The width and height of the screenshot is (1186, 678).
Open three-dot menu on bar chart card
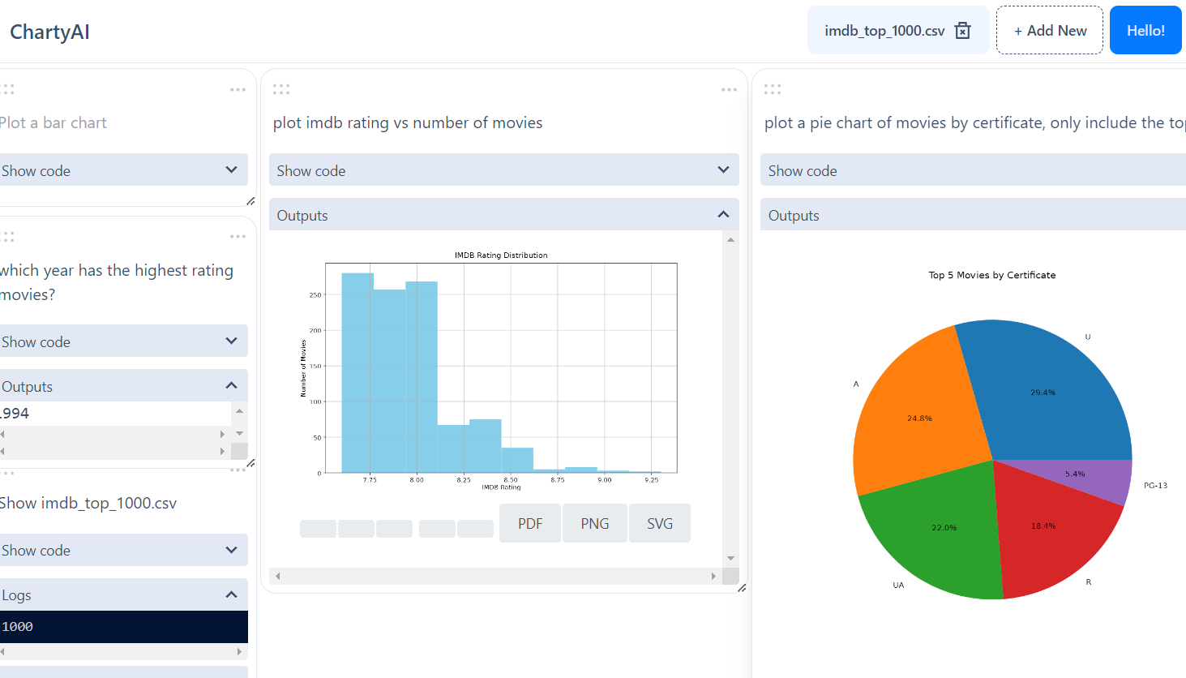click(238, 90)
